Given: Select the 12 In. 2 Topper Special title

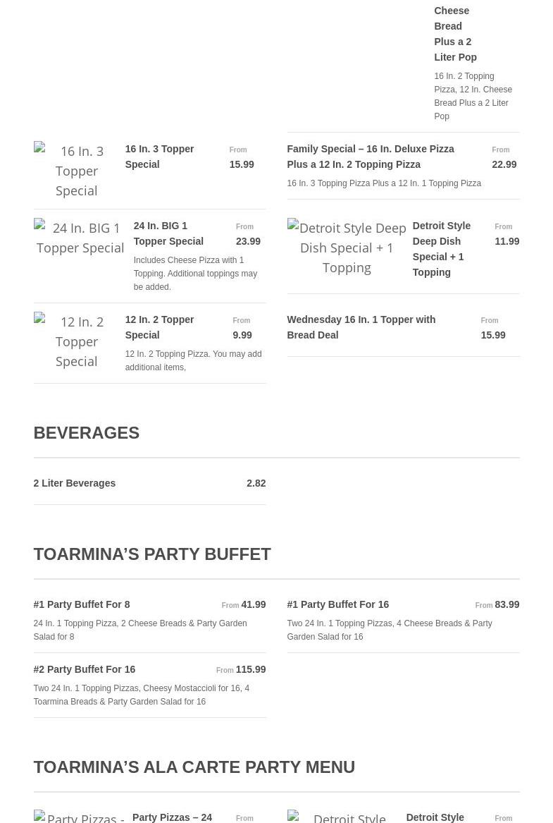Looking at the screenshot, I should click(159, 327).
